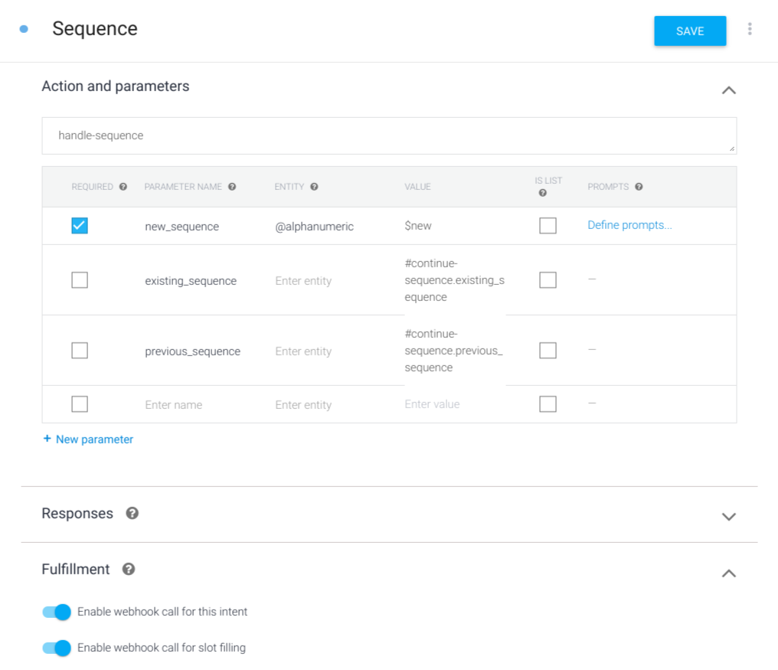Click the help icon beside PROMPTS header
The image size is (778, 670).
(x=639, y=187)
